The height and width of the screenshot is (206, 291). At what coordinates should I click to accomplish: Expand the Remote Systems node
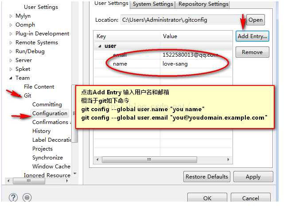tap(11, 43)
